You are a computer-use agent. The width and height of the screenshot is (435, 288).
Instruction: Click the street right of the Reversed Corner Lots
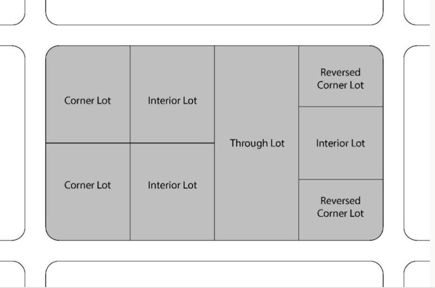(x=393, y=143)
